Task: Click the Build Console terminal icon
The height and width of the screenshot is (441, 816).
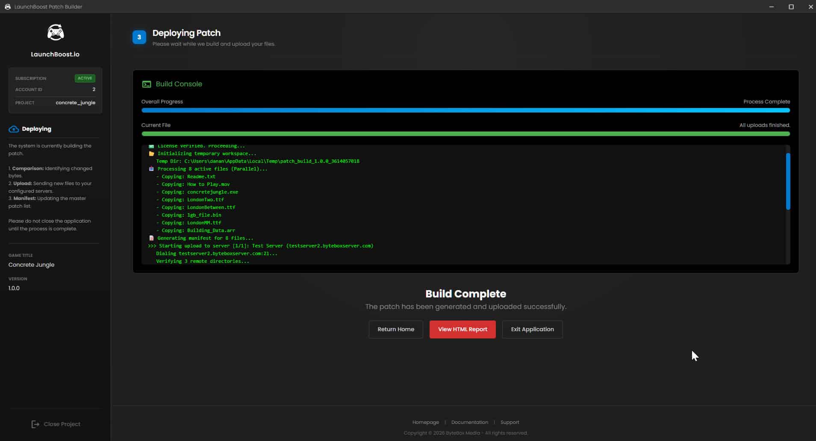Action: click(147, 84)
